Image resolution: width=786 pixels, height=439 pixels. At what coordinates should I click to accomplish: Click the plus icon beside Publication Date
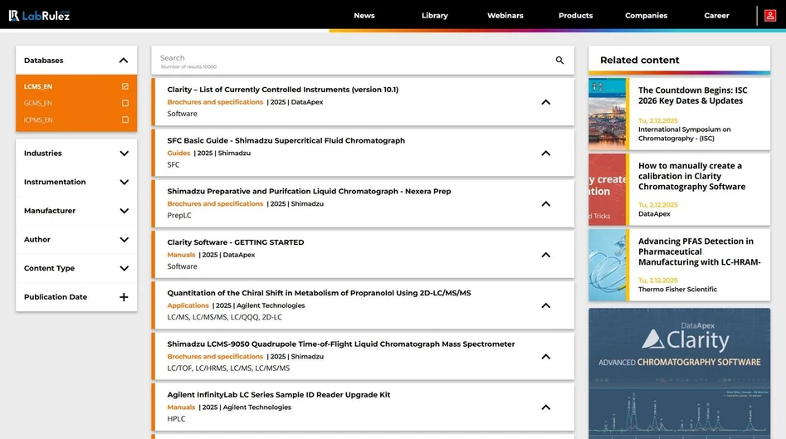click(x=124, y=297)
